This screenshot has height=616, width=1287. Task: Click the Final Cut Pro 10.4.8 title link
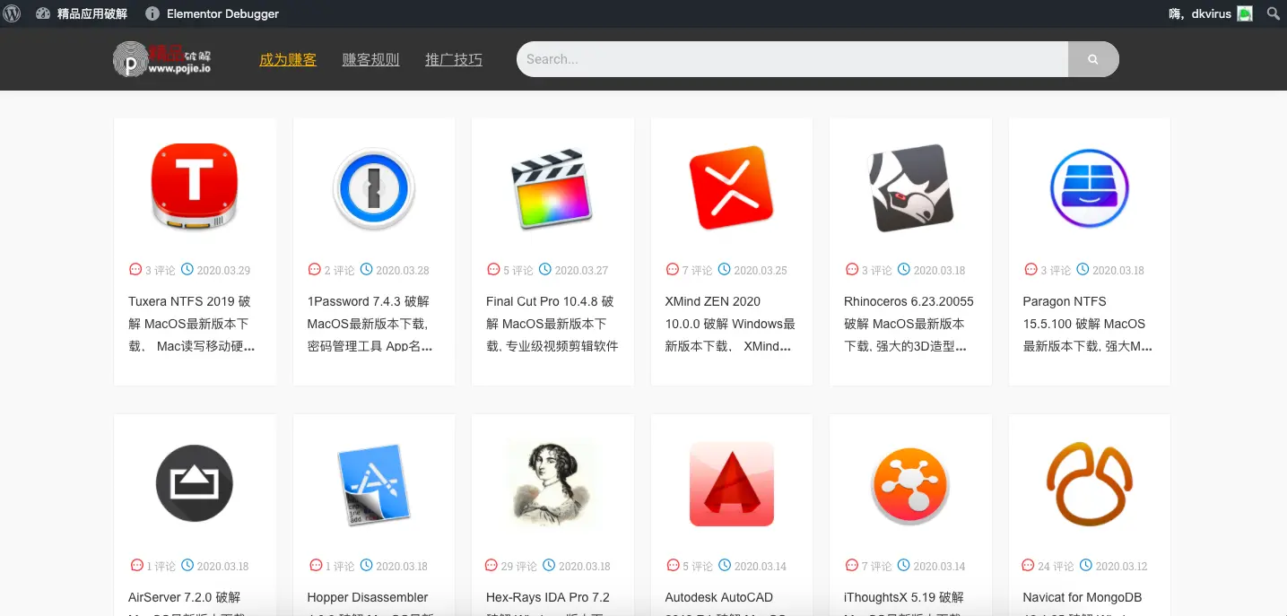552,324
